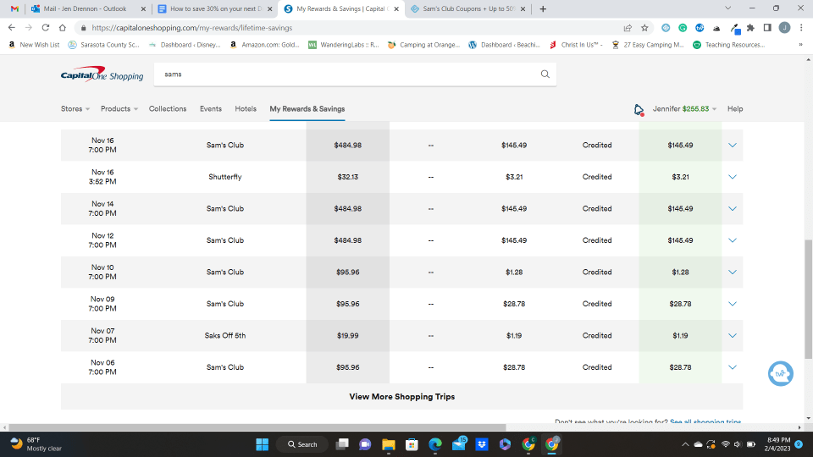
Task: Open a new browser tab
Action: (543, 8)
